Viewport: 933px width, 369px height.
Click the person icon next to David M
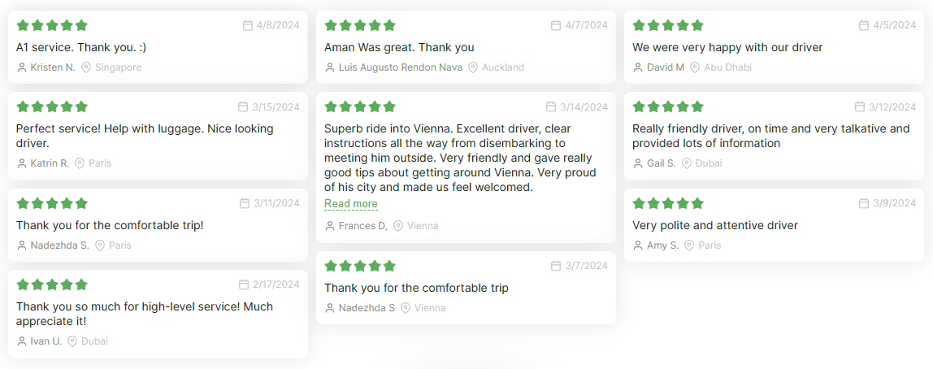click(638, 67)
